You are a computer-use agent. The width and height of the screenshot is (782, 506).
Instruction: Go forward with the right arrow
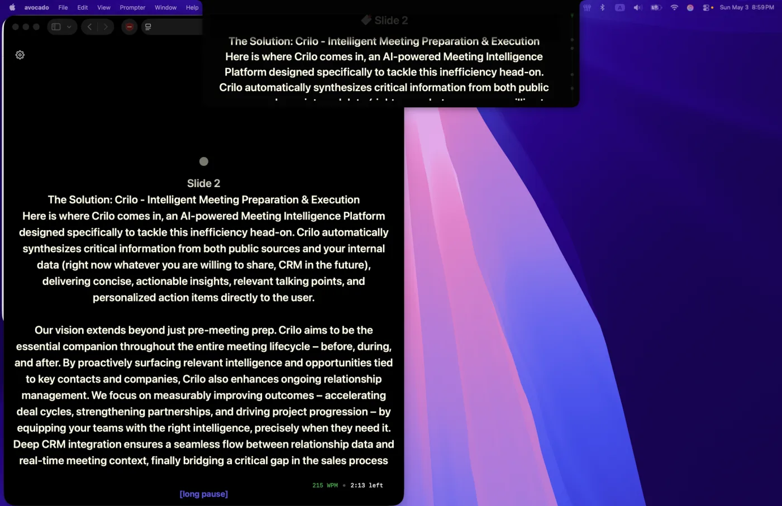[x=106, y=27]
